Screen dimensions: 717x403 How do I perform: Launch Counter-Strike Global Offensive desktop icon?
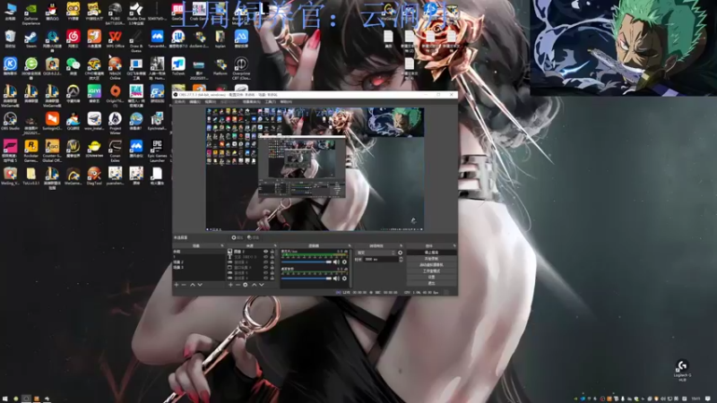52,150
